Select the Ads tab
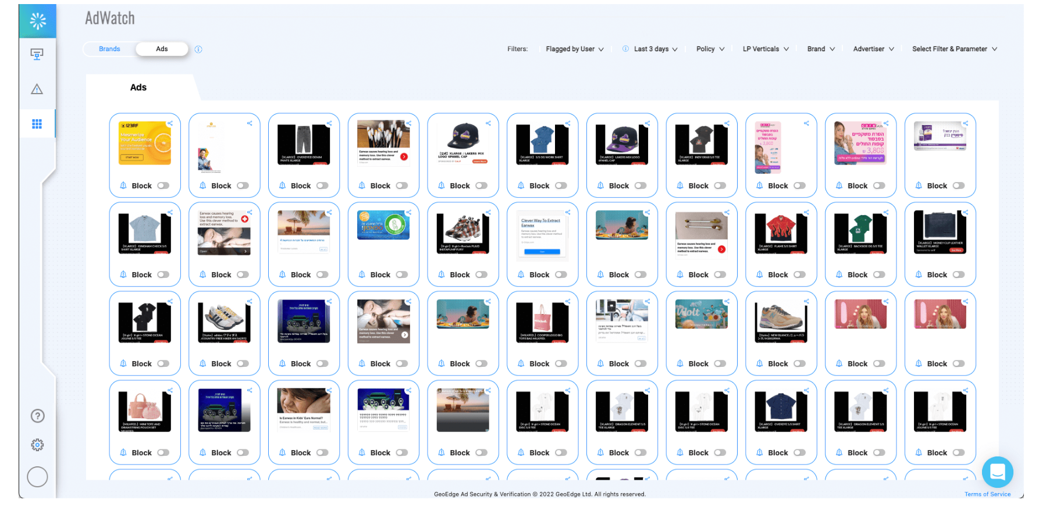 [162, 49]
